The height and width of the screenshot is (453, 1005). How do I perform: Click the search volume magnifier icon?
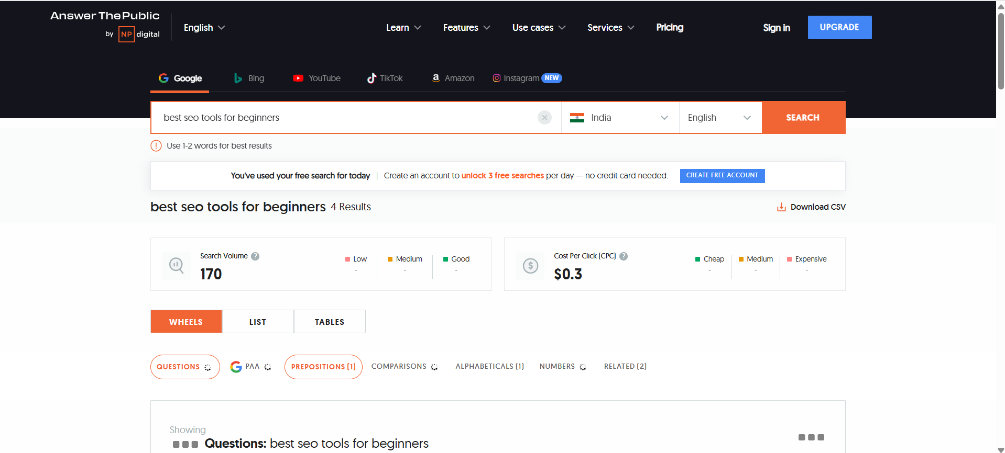point(176,266)
